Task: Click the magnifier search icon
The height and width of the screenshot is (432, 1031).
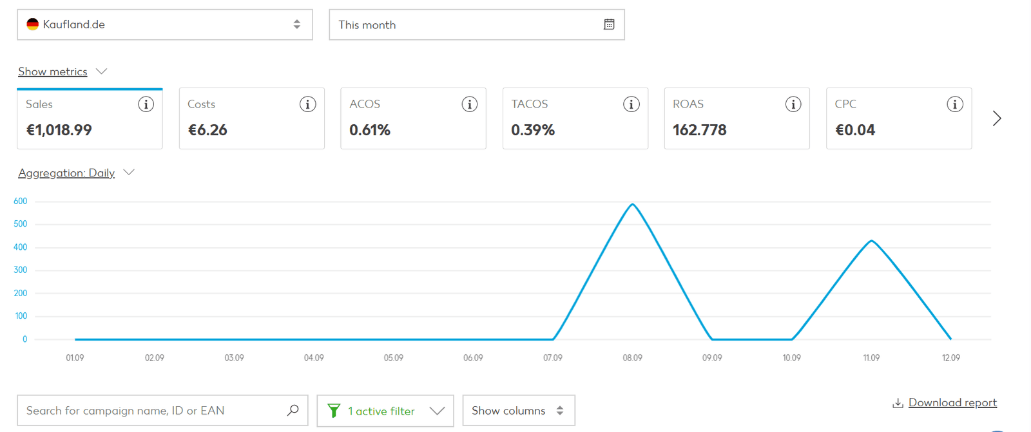Action: click(x=293, y=410)
